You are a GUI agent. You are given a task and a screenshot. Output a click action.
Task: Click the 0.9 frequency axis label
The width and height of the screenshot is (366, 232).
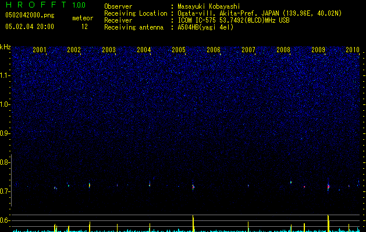coord(5,133)
